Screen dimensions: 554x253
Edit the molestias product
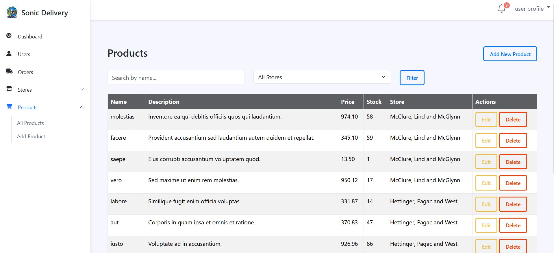click(x=486, y=119)
